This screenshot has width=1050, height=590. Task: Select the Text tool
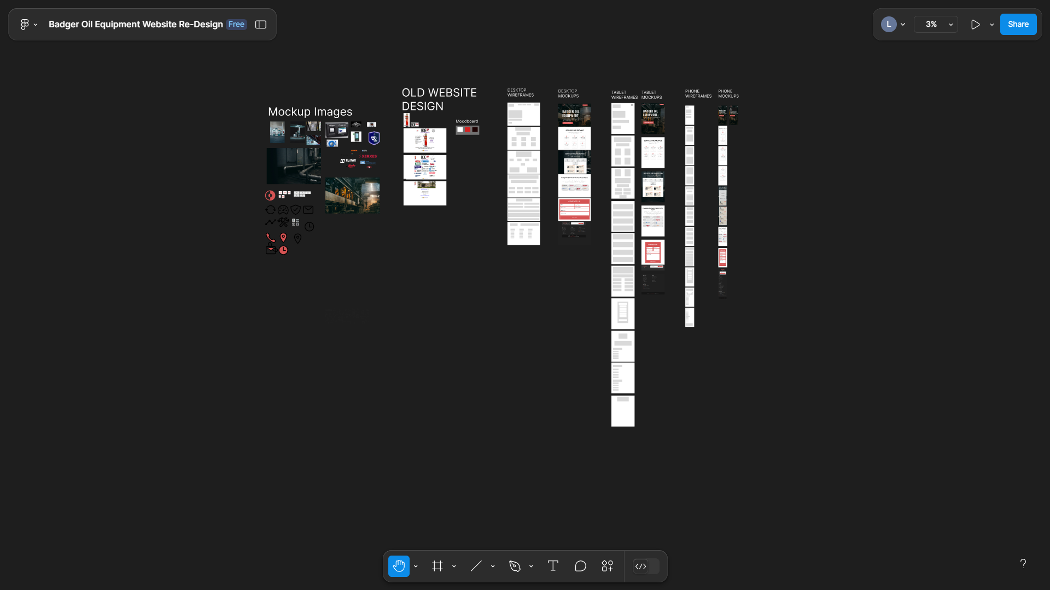[553, 567]
